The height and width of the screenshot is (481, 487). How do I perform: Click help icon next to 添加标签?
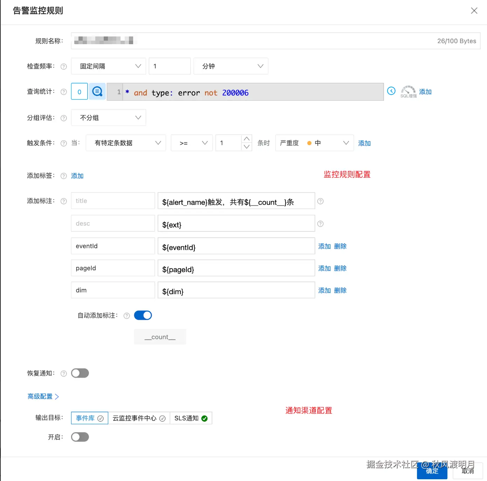[x=64, y=176]
